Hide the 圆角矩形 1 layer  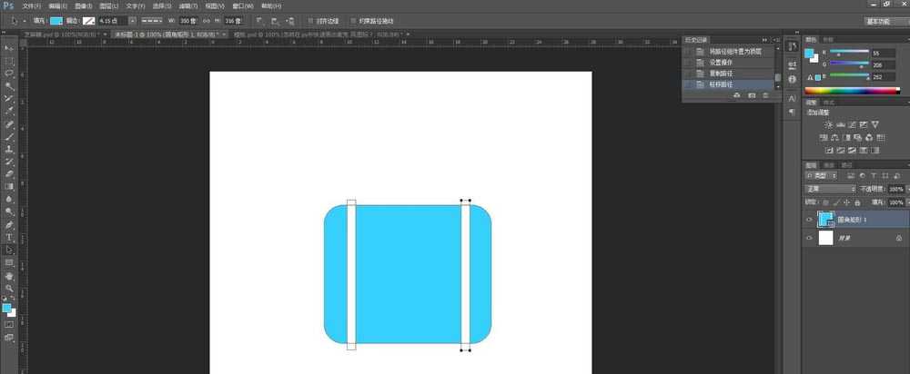(x=809, y=219)
